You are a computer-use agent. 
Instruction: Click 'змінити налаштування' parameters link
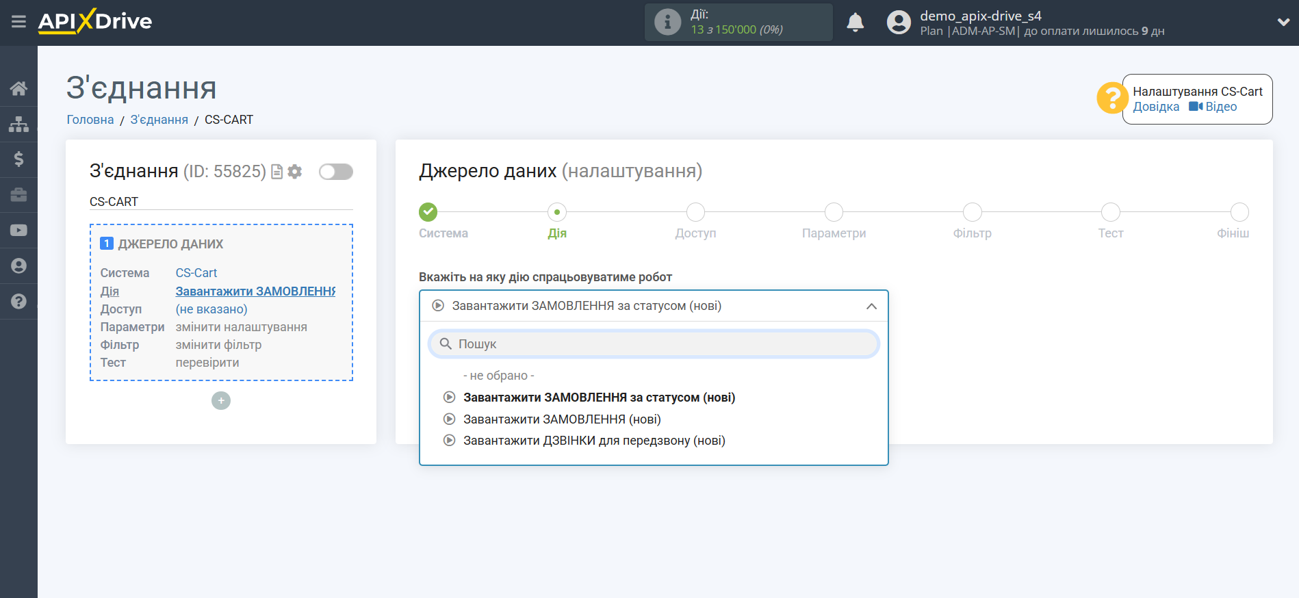[x=242, y=327]
